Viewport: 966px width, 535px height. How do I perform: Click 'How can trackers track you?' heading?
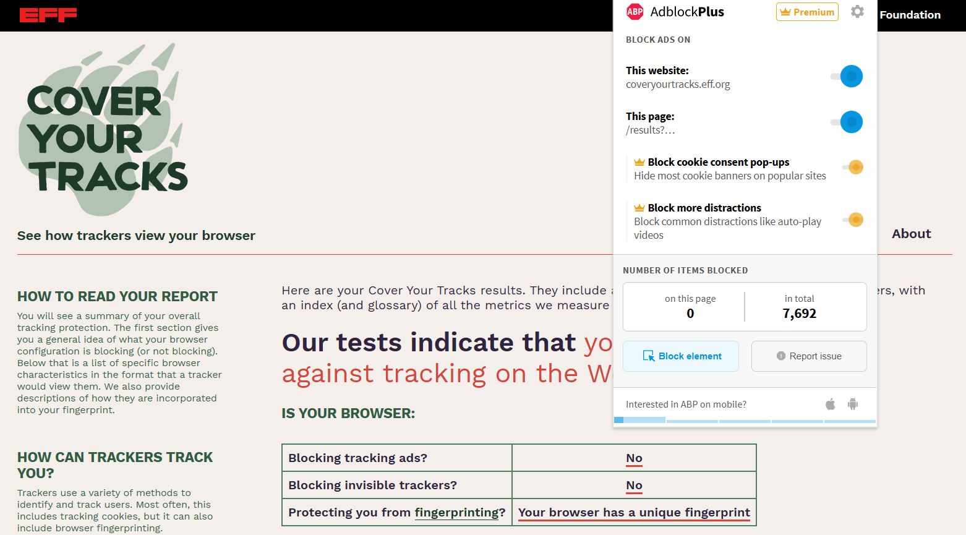[x=115, y=465]
